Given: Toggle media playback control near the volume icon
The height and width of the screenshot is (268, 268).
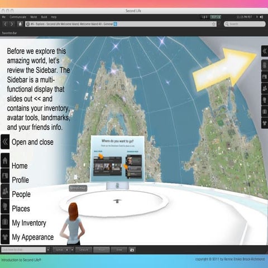Looking at the screenshot, I should point(257,17).
